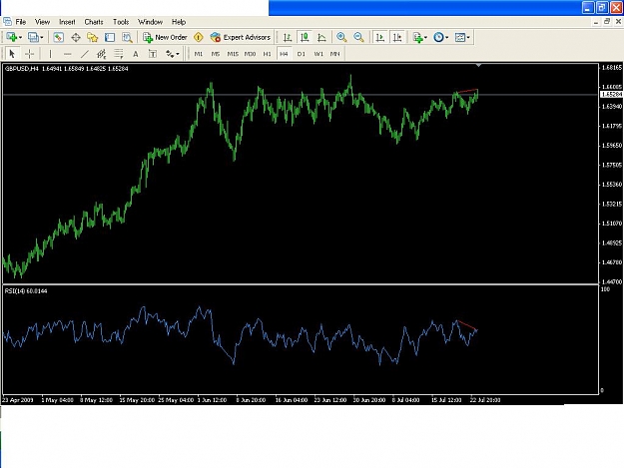Viewport: 624px width, 468px height.
Task: Select the trendline drawing tool
Action: click(x=85, y=54)
